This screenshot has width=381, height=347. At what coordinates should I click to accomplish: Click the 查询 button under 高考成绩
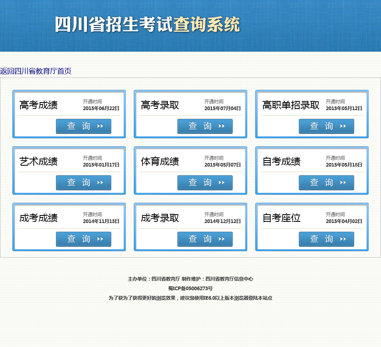84,126
